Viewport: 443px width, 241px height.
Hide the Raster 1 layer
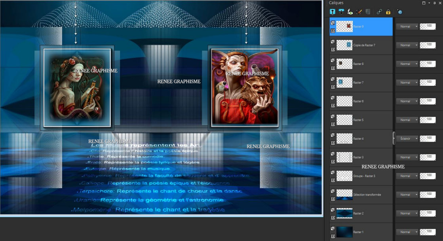pyautogui.click(x=333, y=236)
